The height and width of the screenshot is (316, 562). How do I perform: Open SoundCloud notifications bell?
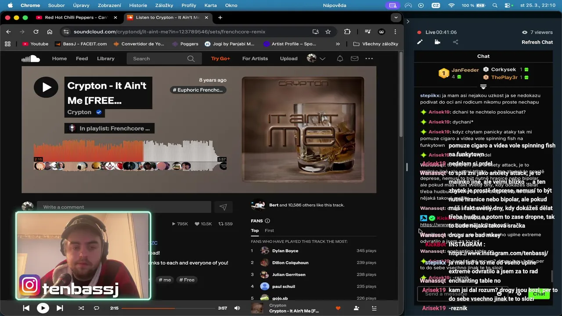340,58
